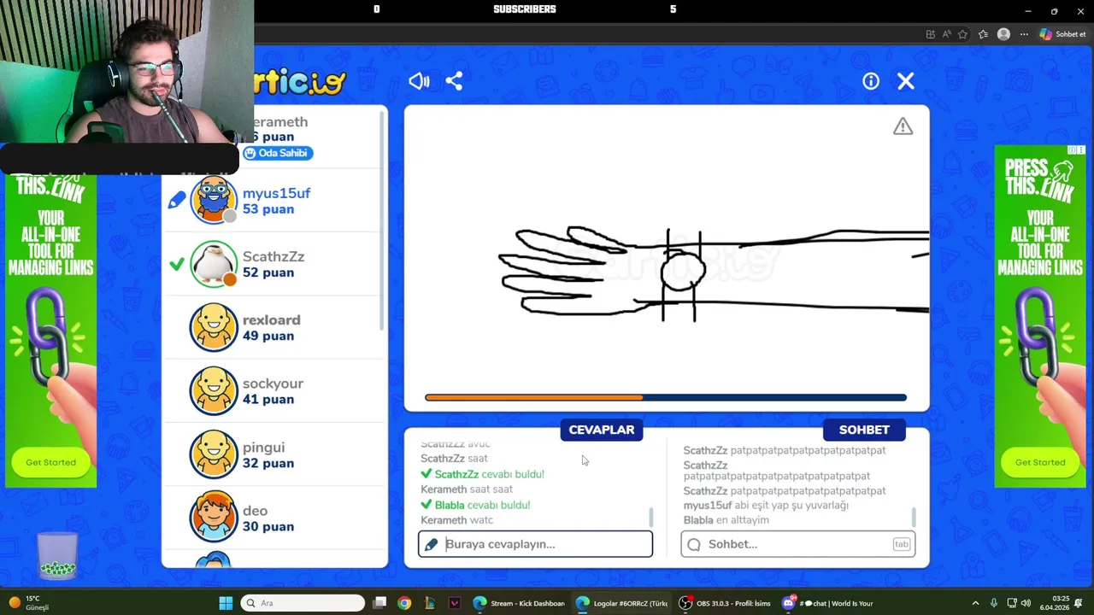Click the tab key hint in chat box
Screen dimensions: 1094x615
[x=902, y=544]
